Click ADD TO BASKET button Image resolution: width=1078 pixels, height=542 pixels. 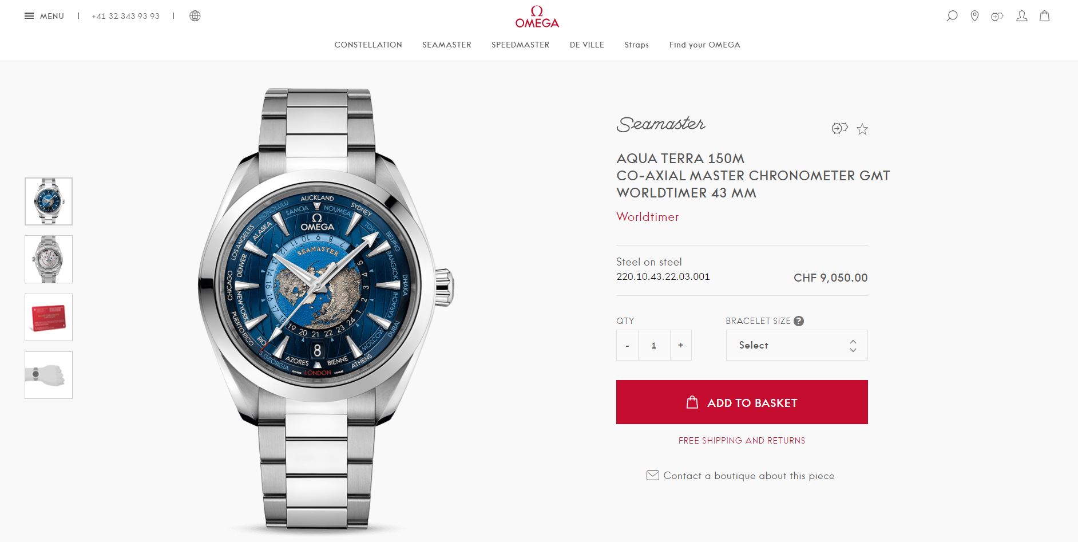[742, 402]
